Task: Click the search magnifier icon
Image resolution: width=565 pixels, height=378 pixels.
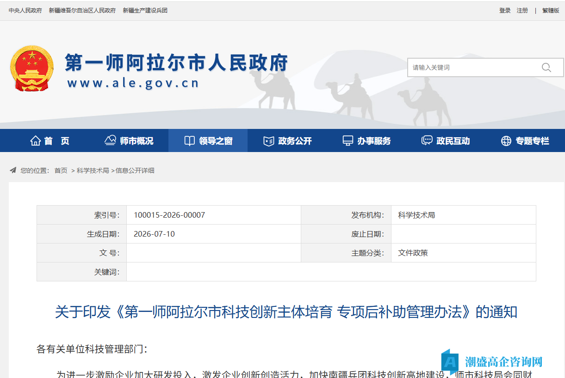Action: click(546, 67)
